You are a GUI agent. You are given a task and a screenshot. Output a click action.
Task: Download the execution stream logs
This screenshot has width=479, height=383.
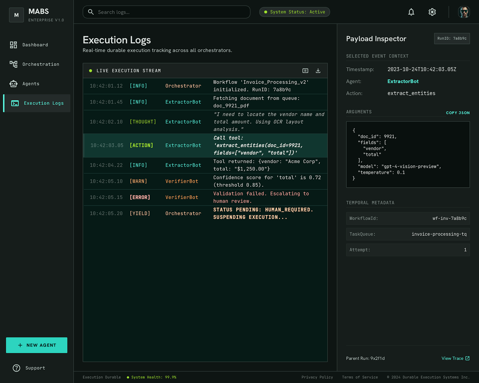point(318,71)
